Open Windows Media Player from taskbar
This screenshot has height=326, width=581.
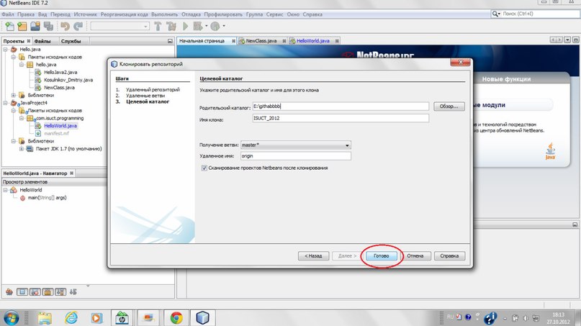tap(96, 318)
